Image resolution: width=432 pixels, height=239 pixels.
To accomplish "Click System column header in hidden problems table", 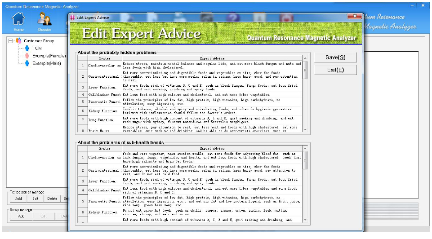I will pos(105,58).
